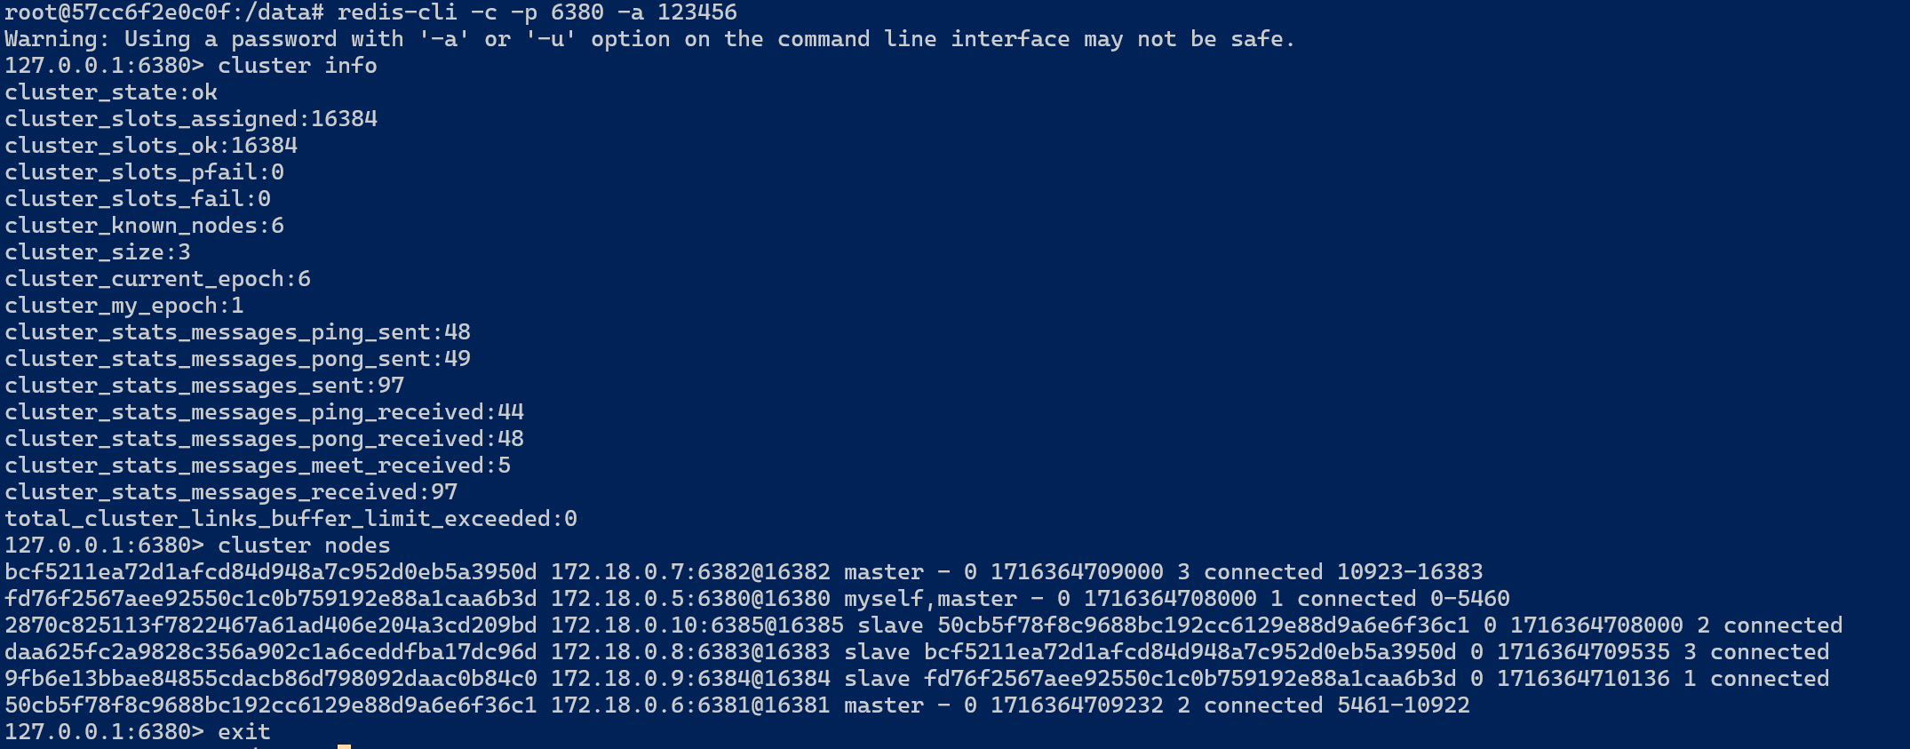Click the 'exit' command at the prompt
Image resolution: width=1910 pixels, height=749 pixels.
coord(244,732)
